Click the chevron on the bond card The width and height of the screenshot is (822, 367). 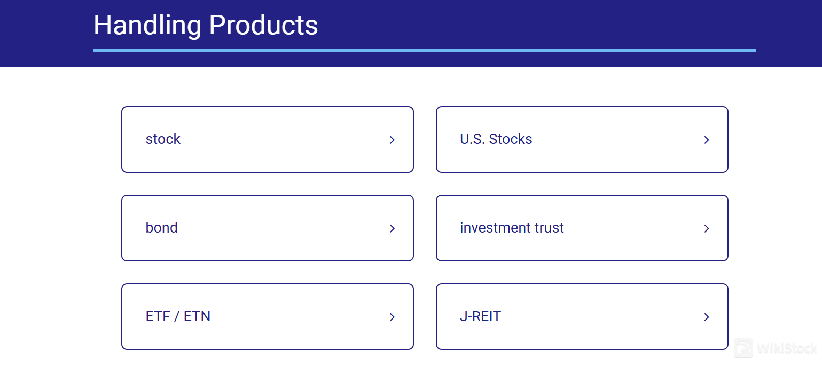392,228
